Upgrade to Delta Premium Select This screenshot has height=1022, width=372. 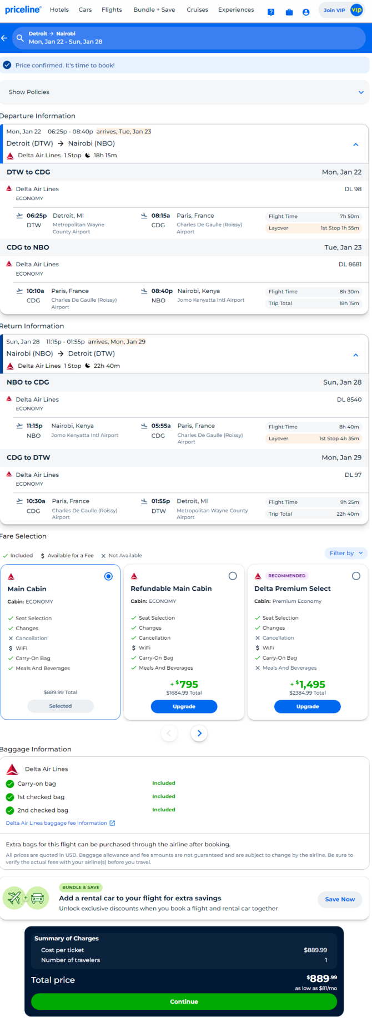tap(308, 706)
